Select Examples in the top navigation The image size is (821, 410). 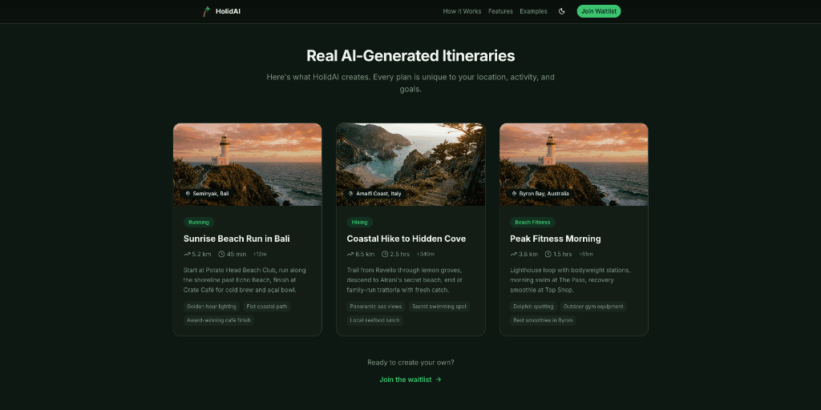(x=533, y=11)
